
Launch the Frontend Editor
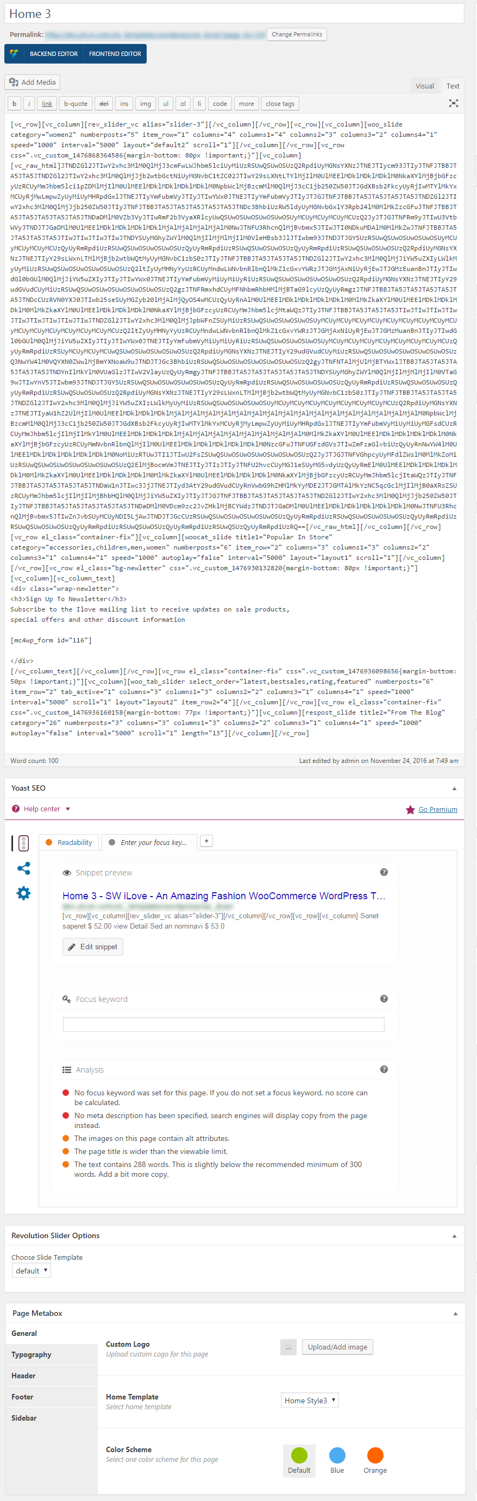pos(115,54)
